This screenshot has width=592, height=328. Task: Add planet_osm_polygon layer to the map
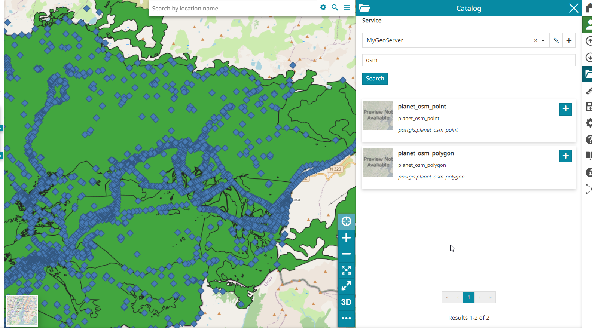565,156
